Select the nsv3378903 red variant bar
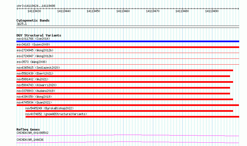This screenshot has height=146, width=247. pyautogui.click(x=123, y=94)
